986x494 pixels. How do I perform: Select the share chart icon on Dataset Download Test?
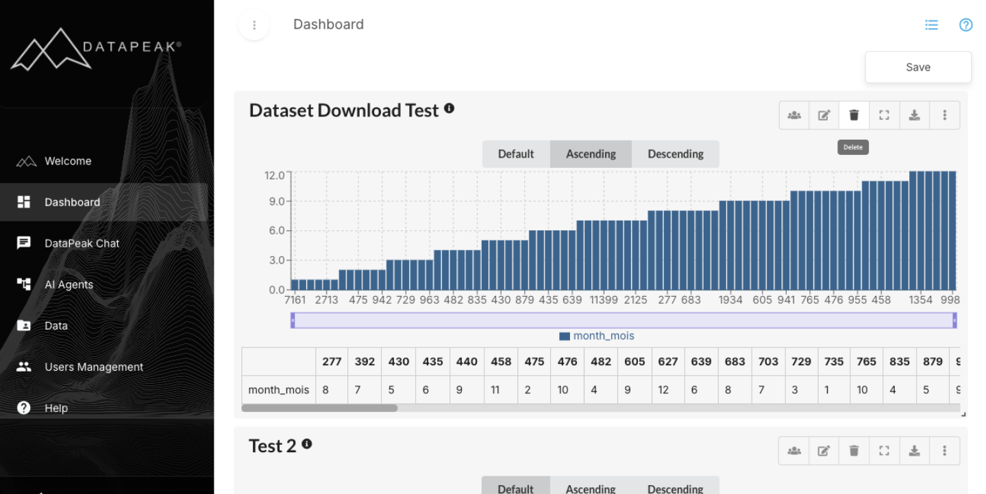coord(793,115)
